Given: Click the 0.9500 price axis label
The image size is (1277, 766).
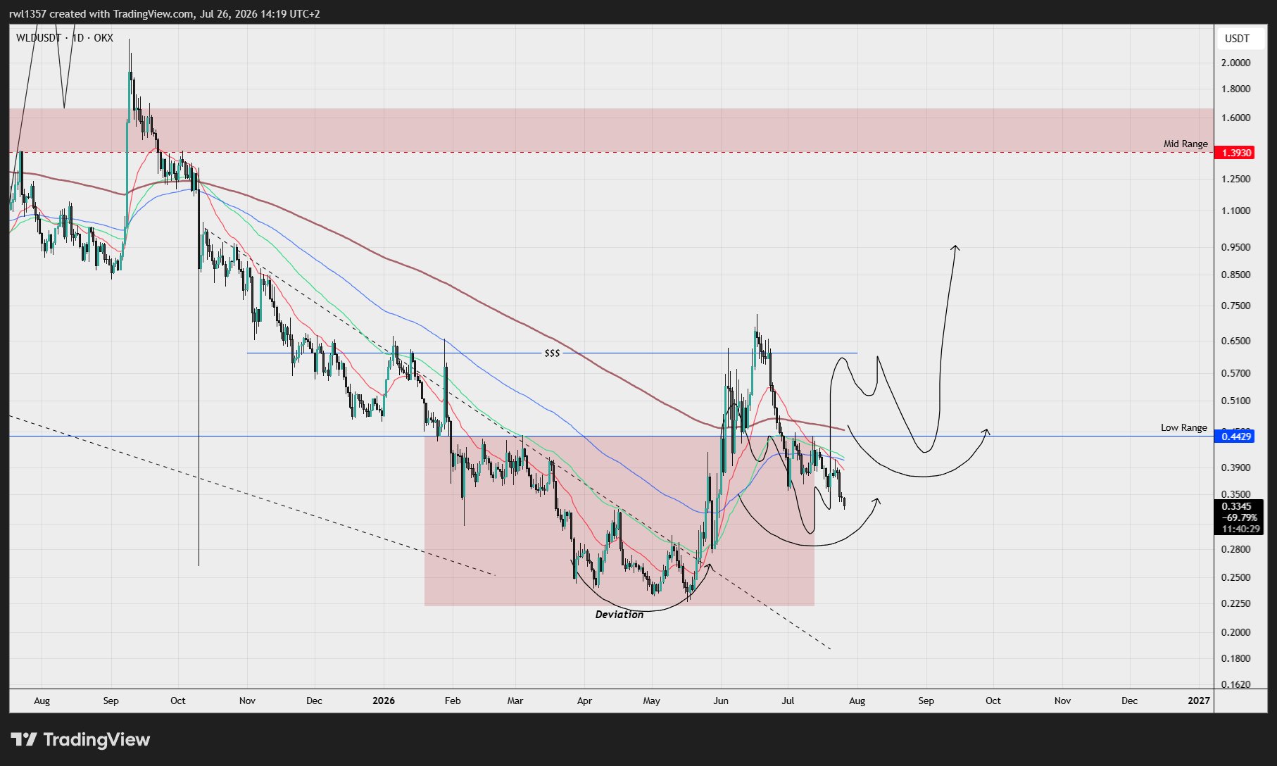Looking at the screenshot, I should coord(1236,247).
